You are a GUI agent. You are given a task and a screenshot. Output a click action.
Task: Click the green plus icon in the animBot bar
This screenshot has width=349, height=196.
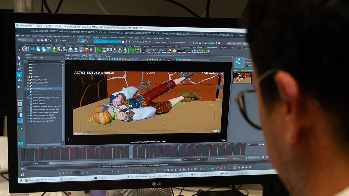tap(64, 173)
